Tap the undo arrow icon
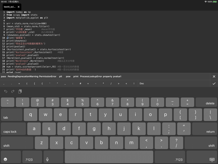The image size is (218, 164). pos(6,91)
